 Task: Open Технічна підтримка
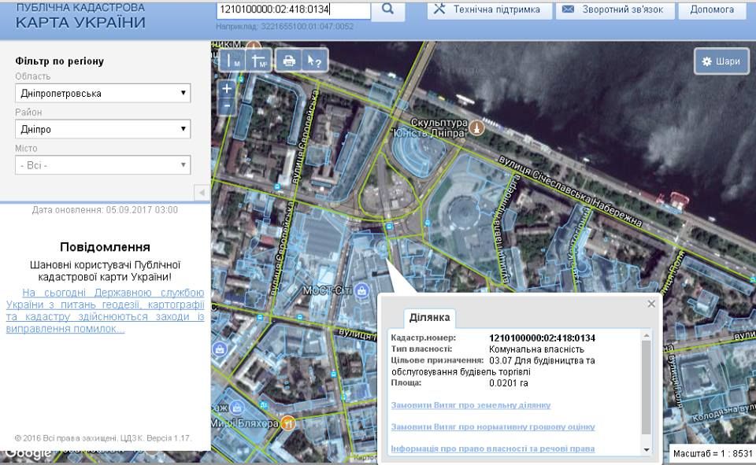[487, 10]
